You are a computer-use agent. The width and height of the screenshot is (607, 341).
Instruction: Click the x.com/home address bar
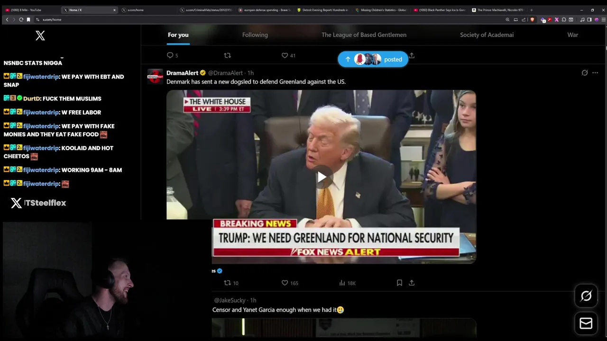(270, 19)
